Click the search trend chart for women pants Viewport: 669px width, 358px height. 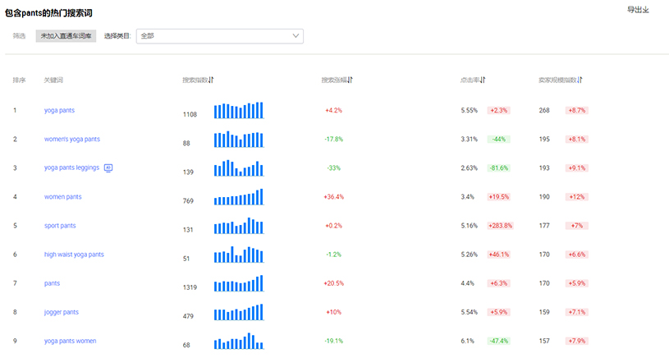(238, 197)
